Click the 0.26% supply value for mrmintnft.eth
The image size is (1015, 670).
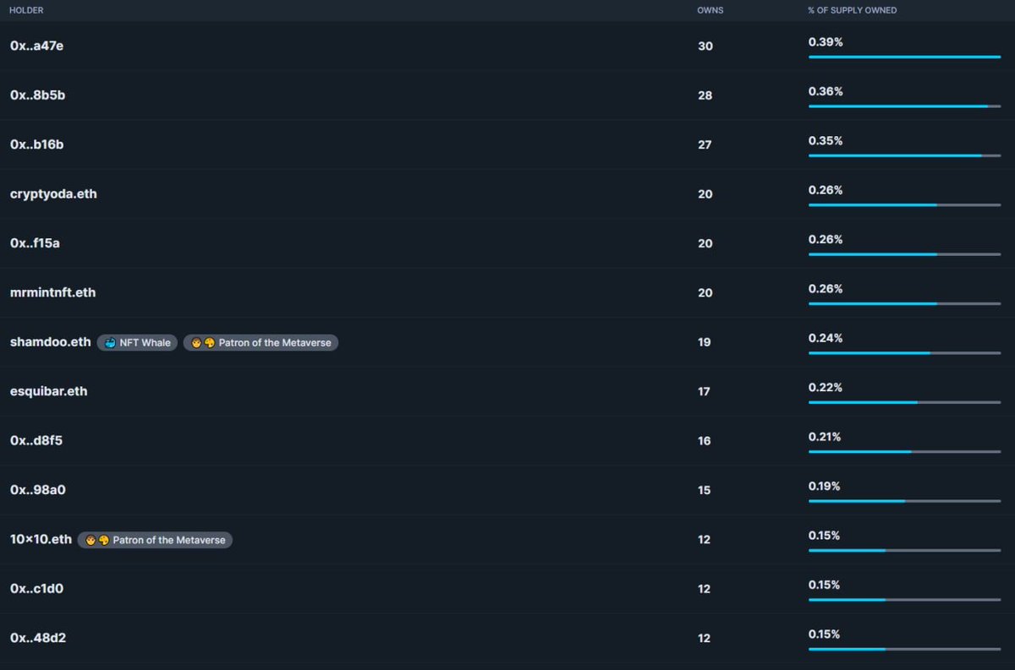pos(826,288)
